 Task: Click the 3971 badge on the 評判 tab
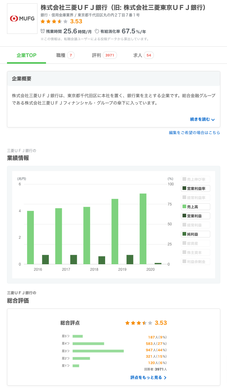(110, 55)
